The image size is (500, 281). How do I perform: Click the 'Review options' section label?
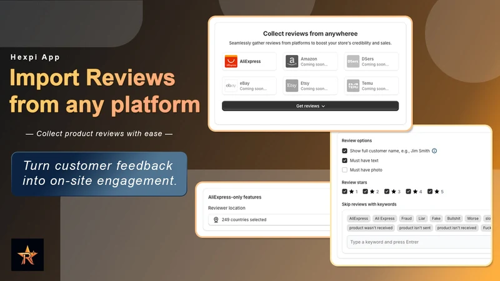357,140
